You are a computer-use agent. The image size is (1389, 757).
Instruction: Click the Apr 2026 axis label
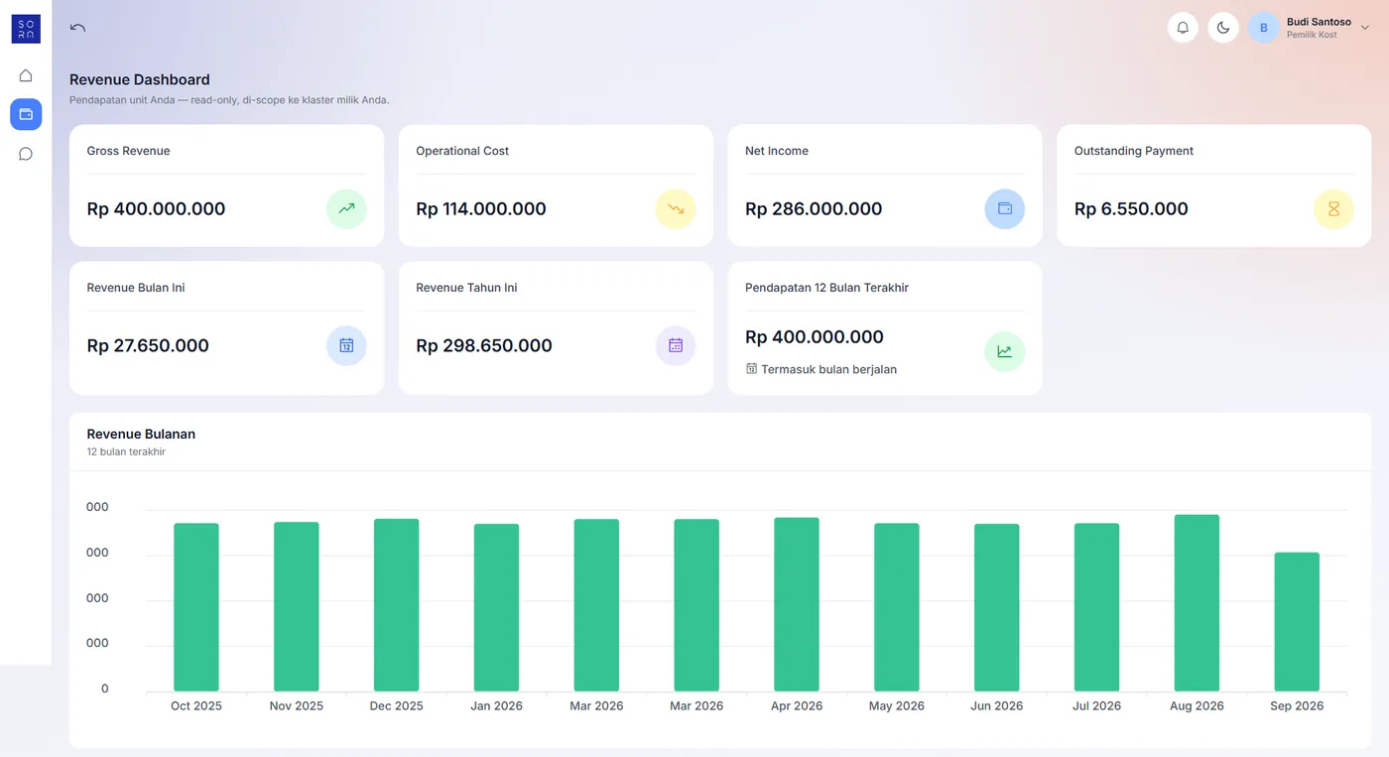[797, 706]
